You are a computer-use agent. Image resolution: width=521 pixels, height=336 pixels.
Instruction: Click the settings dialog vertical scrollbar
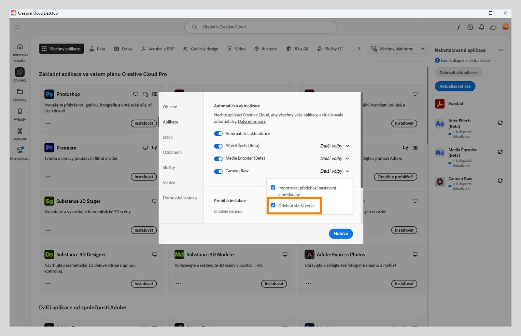(x=362, y=140)
